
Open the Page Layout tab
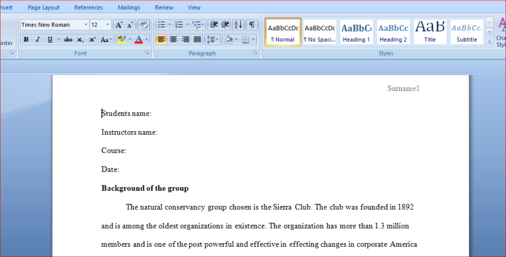point(44,7)
